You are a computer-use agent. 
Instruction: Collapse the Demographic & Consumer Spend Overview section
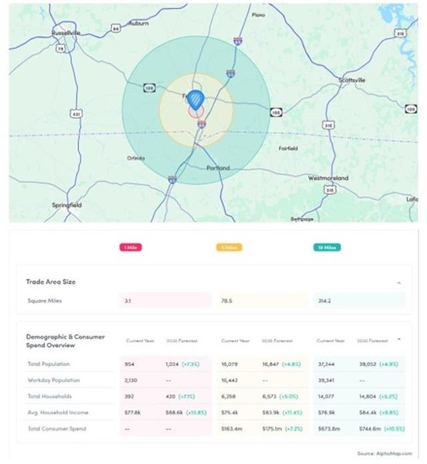coord(399,339)
